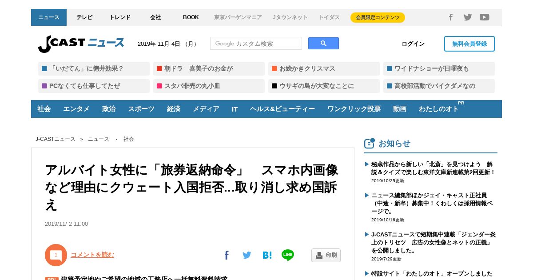The height and width of the screenshot is (280, 533).
Task: Open the Facebook icon in top bar
Action: point(450,17)
